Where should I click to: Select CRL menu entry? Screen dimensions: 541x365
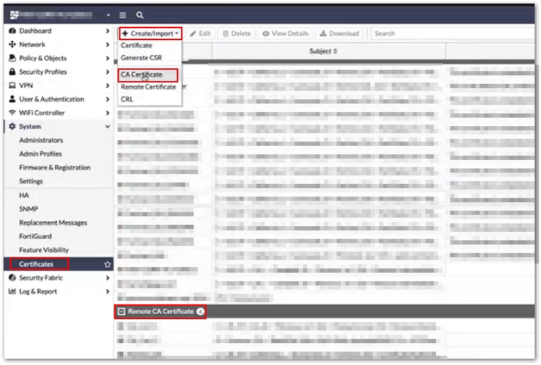(127, 99)
